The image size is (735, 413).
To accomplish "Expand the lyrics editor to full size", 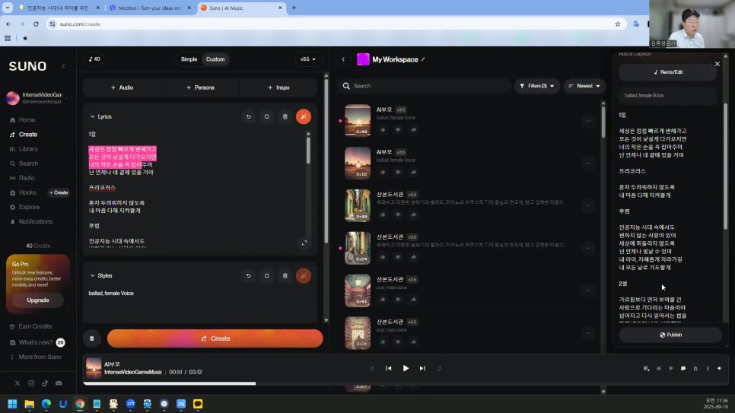I will coord(304,243).
